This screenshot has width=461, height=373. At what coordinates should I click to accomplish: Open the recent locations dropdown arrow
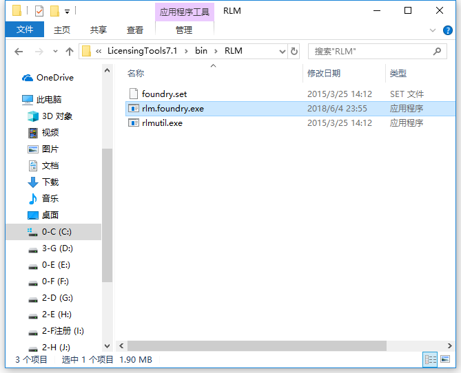click(55, 52)
